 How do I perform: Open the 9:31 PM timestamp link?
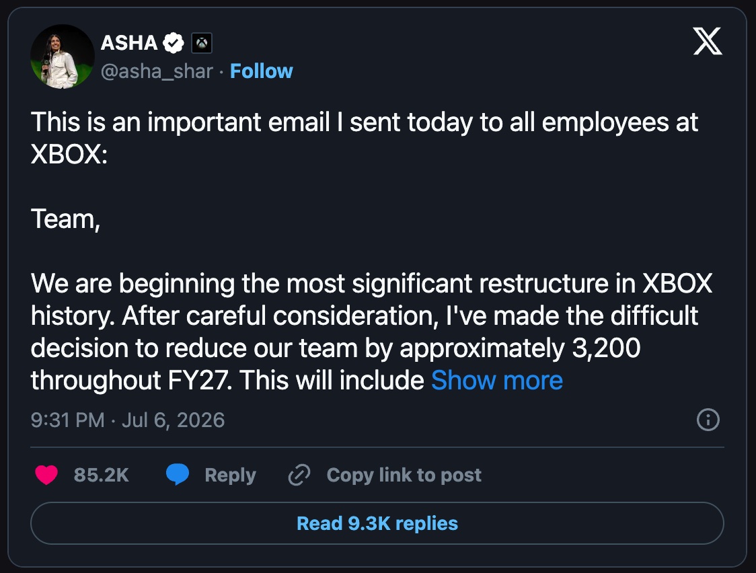[x=67, y=420]
